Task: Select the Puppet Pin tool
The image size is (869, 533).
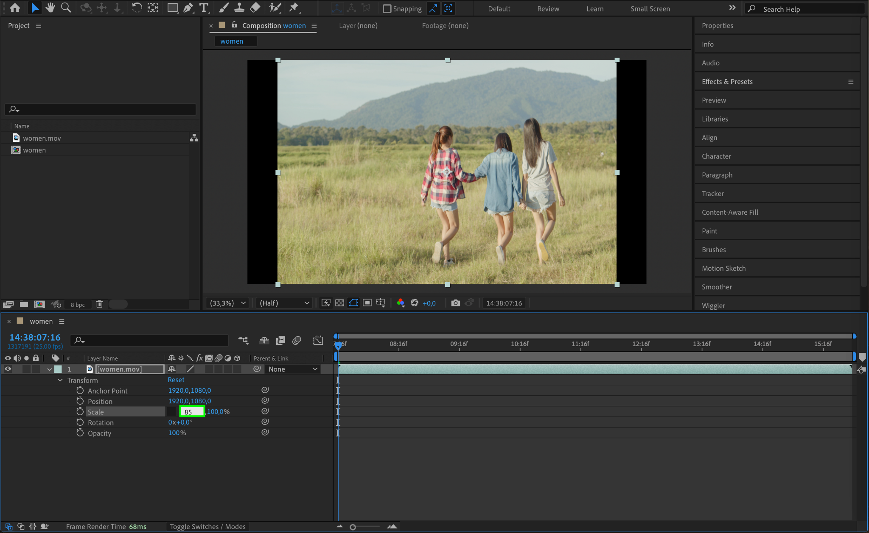Action: 294,8
